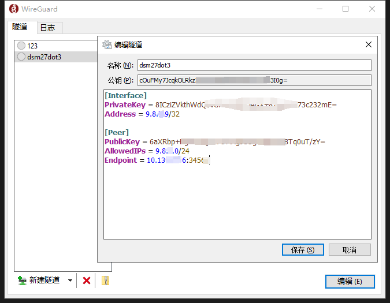Click the 新建隧道 add-tunnel icon

click(x=22, y=280)
